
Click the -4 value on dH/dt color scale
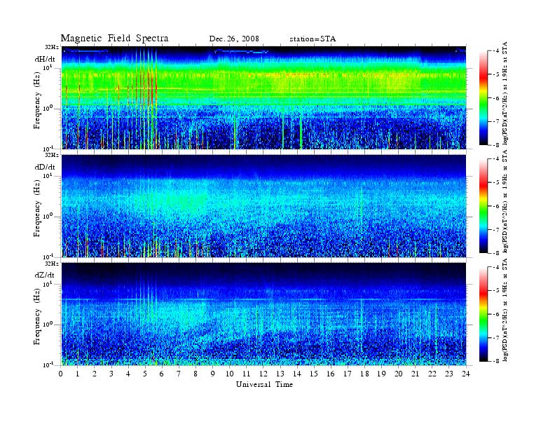pyautogui.click(x=496, y=51)
